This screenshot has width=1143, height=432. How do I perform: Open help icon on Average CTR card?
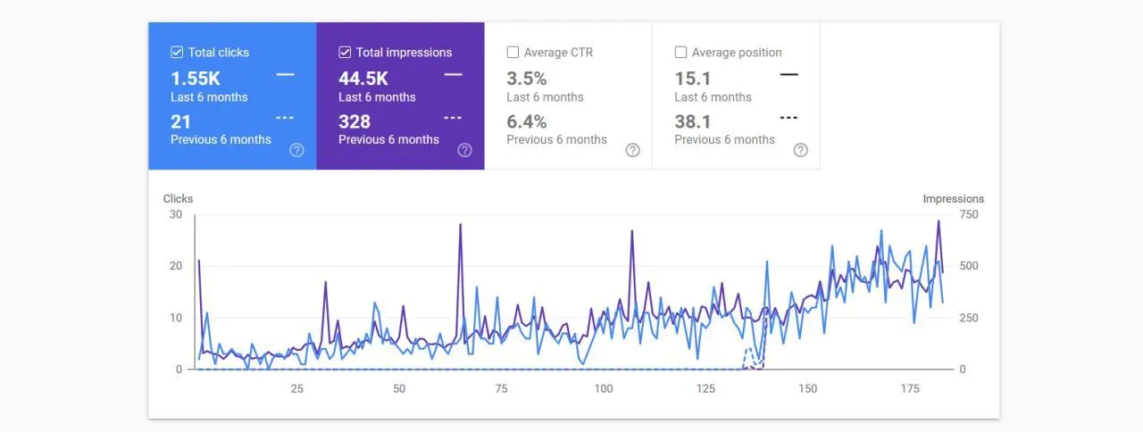click(633, 150)
